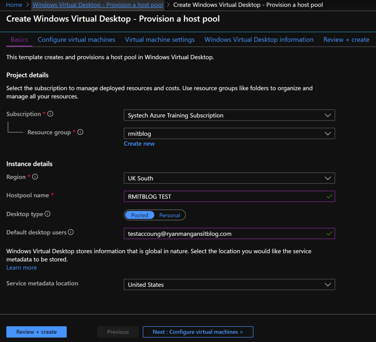This screenshot has height=342, width=376.
Task: Click the Subscription info icon
Action: click(50, 114)
